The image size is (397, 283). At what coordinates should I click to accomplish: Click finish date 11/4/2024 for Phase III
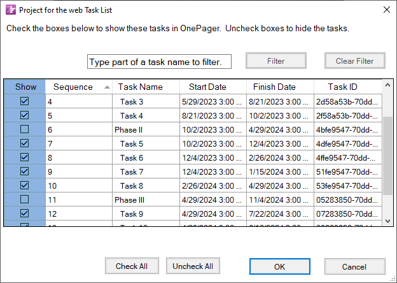[280, 200]
